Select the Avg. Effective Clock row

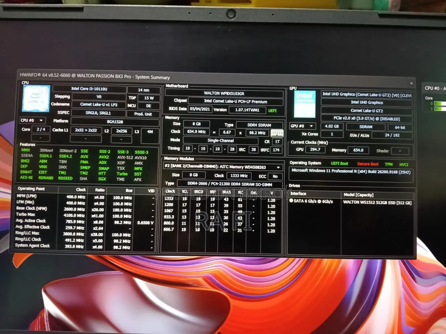pyautogui.click(x=85, y=228)
